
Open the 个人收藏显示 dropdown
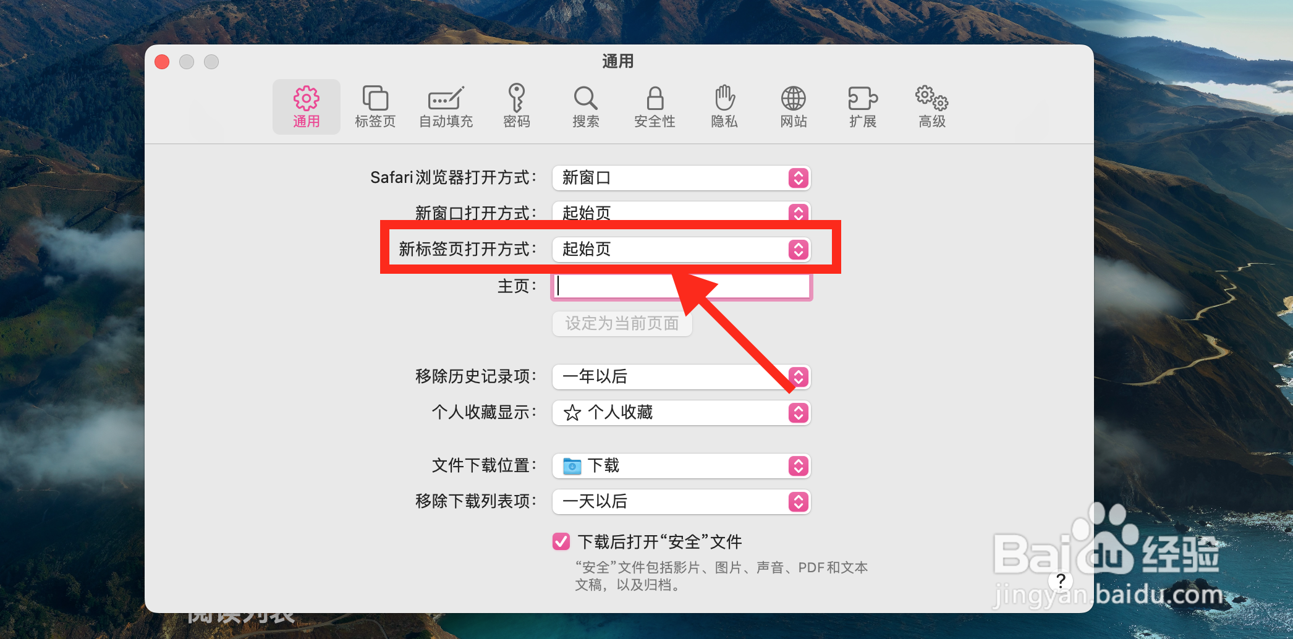point(681,413)
